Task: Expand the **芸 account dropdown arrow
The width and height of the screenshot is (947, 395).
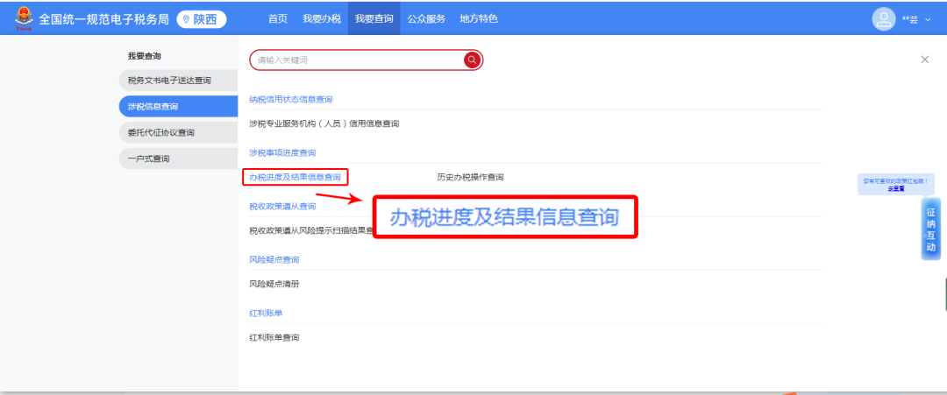Action: coord(928,20)
